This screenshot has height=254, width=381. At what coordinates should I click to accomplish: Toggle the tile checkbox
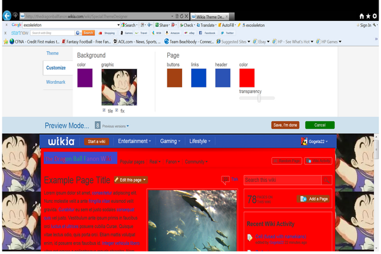(104, 110)
